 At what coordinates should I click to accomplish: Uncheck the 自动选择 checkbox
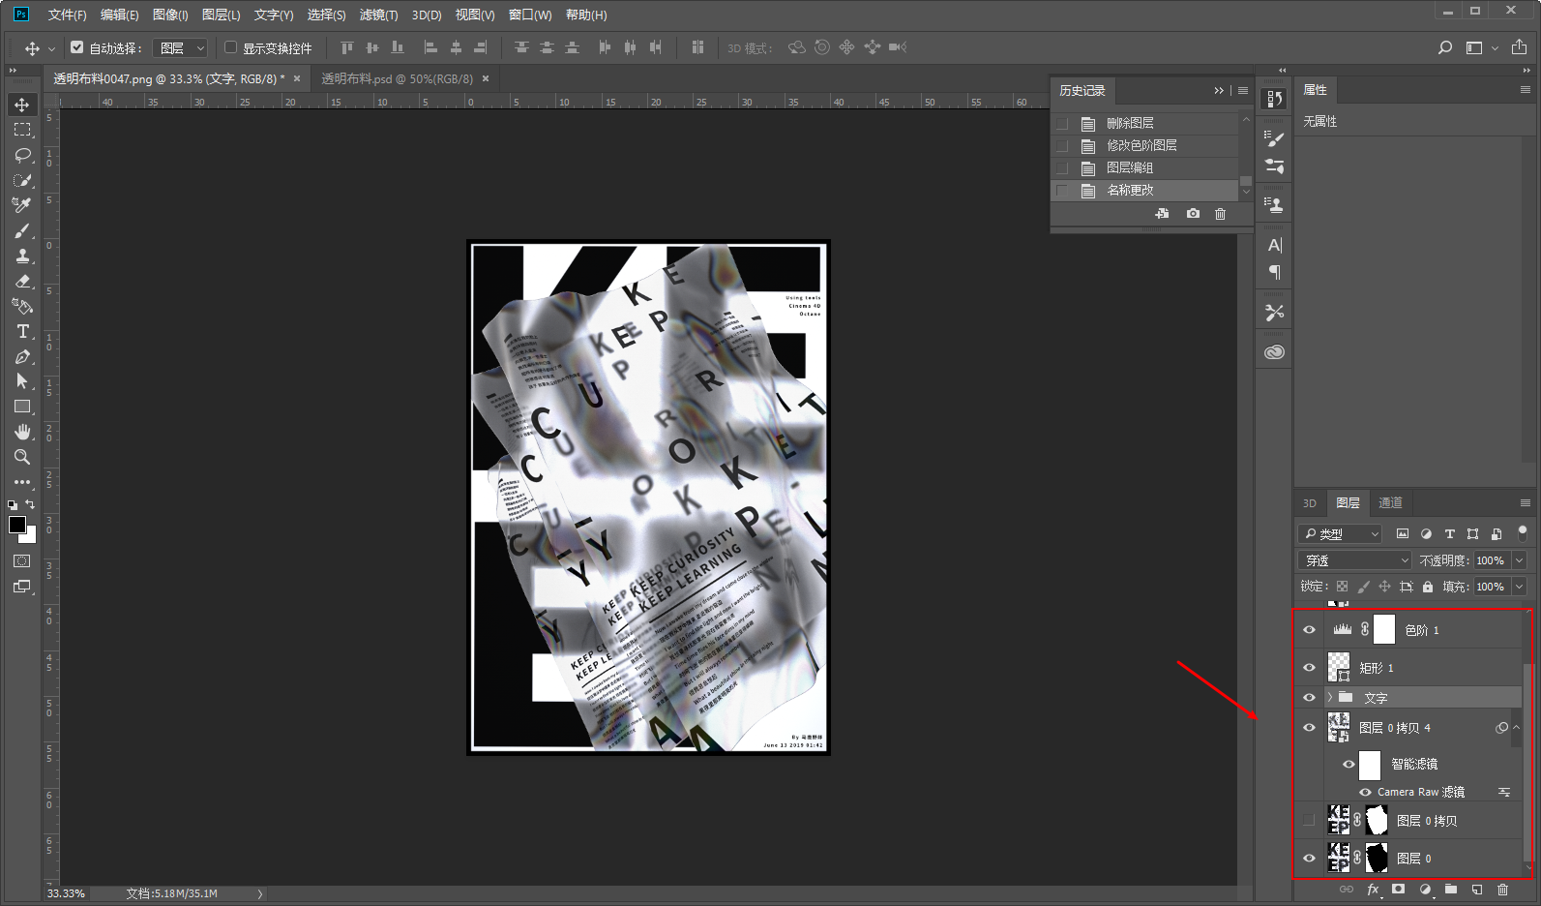(77, 47)
